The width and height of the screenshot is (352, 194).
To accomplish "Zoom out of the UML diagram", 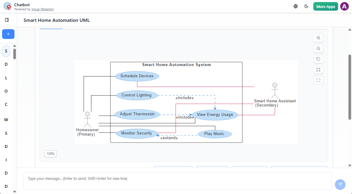I will 318,48.
